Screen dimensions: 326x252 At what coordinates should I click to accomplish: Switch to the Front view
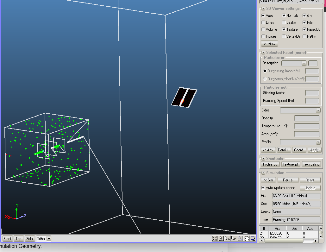[x=8, y=239]
